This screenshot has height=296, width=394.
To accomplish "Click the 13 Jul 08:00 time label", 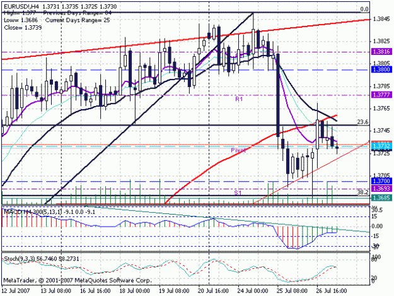I will click(55, 291).
